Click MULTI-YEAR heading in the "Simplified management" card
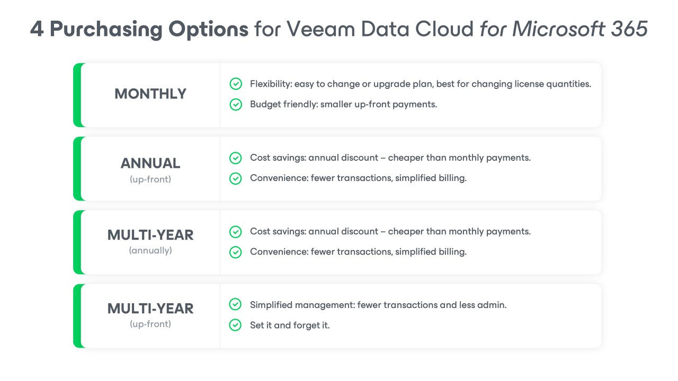678x381 pixels. click(x=150, y=309)
